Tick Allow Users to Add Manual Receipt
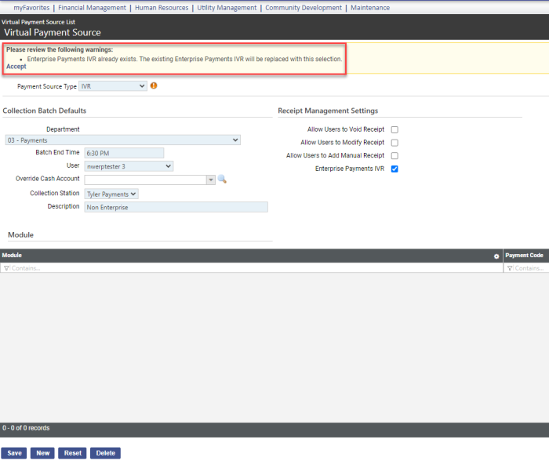 point(394,156)
